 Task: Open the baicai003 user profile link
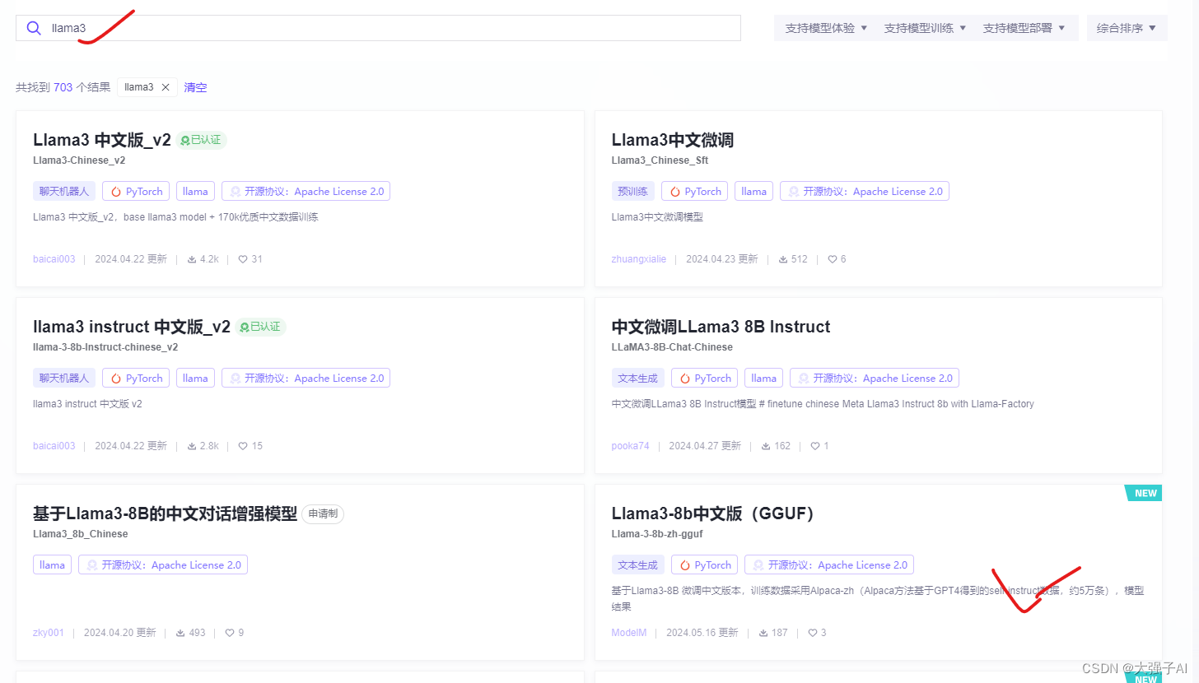click(x=54, y=258)
